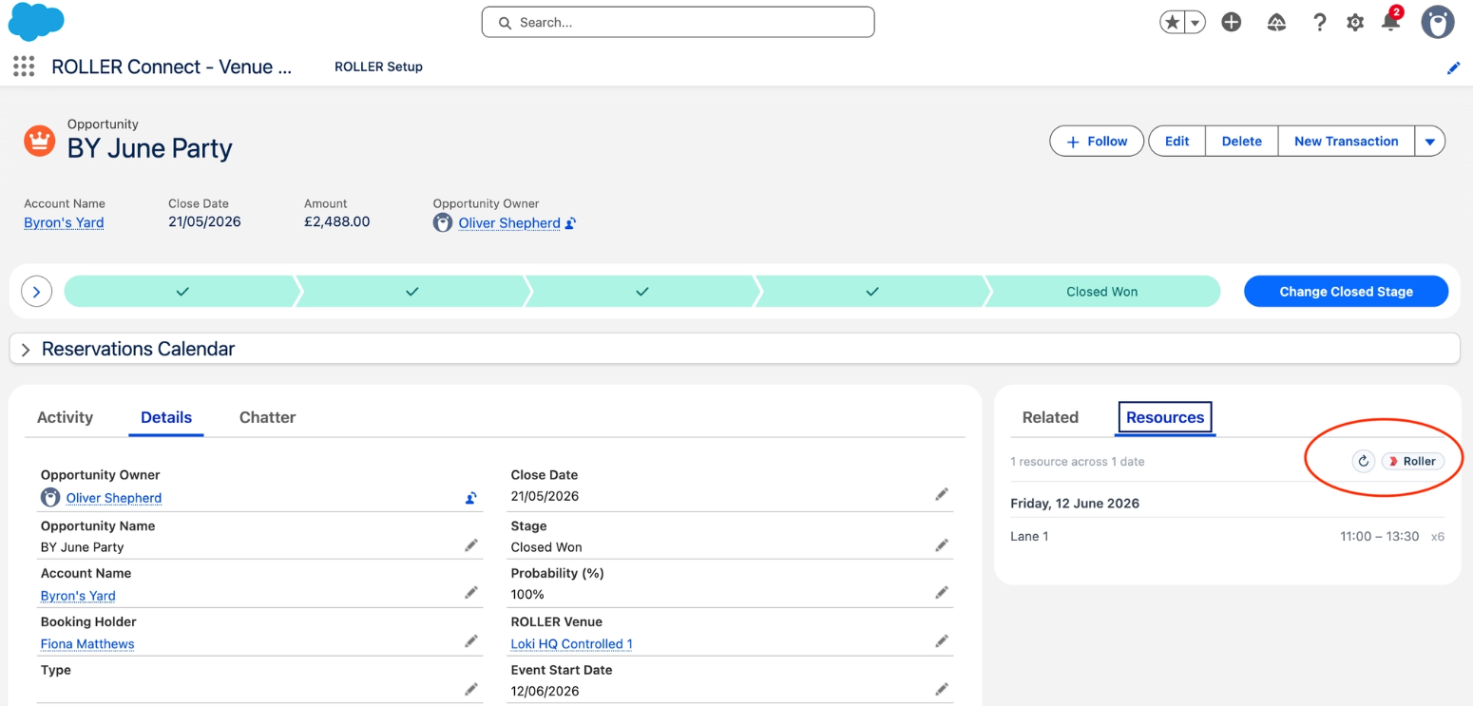The height and width of the screenshot is (706, 1473).
Task: Click the Opportunity crown icon
Action: pyautogui.click(x=39, y=141)
